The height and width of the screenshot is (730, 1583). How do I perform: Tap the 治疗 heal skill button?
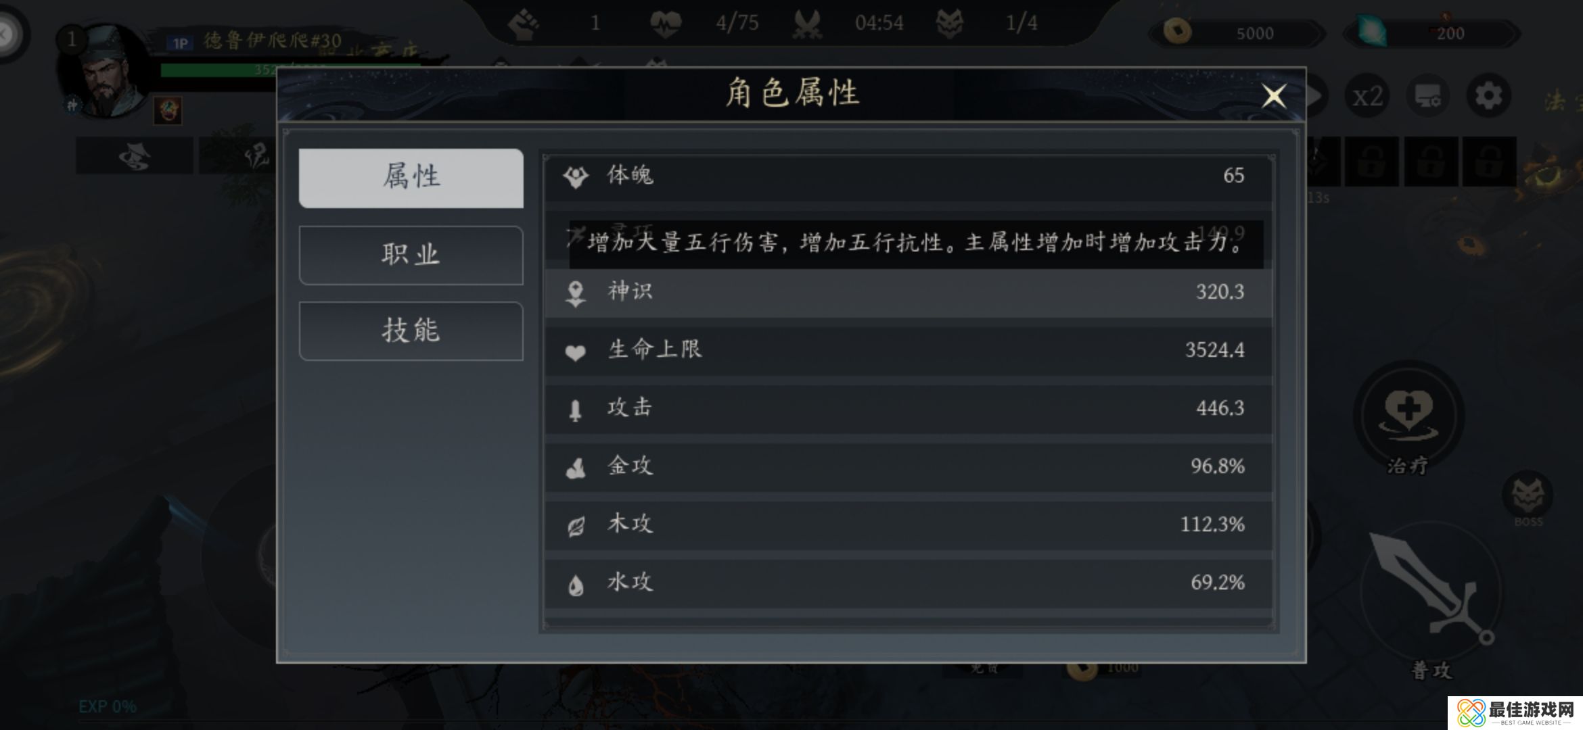[x=1408, y=413]
